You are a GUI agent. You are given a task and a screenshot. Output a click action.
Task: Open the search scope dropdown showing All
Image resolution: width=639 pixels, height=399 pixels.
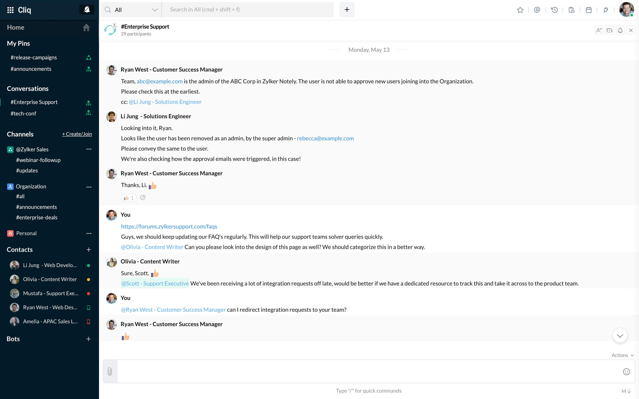tap(132, 10)
